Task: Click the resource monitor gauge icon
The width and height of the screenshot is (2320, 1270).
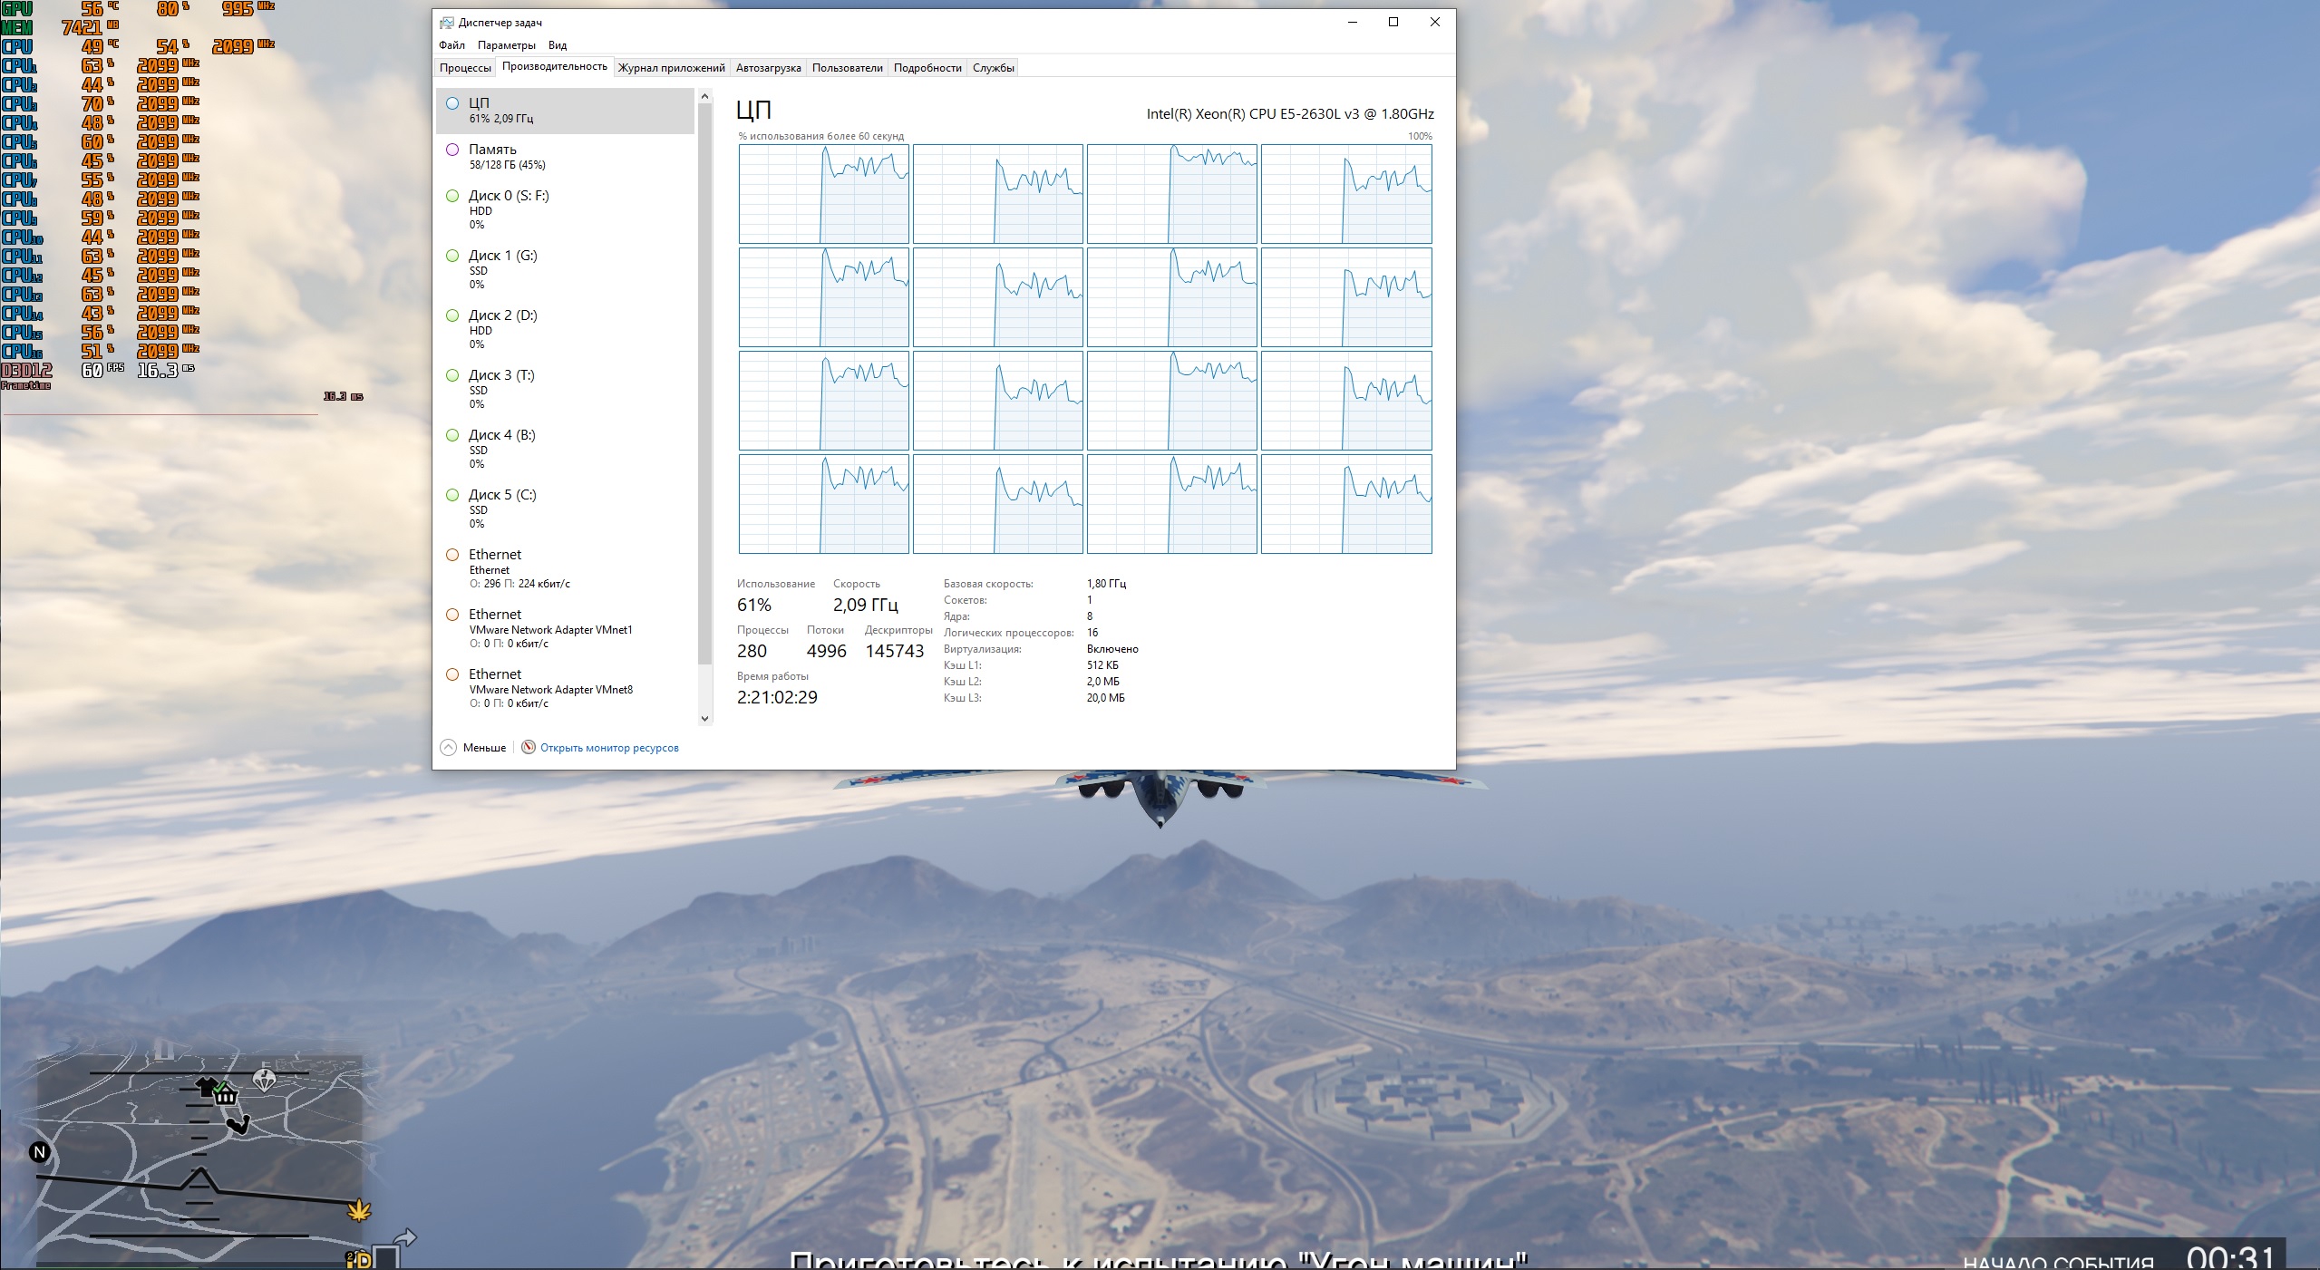Action: 529,747
